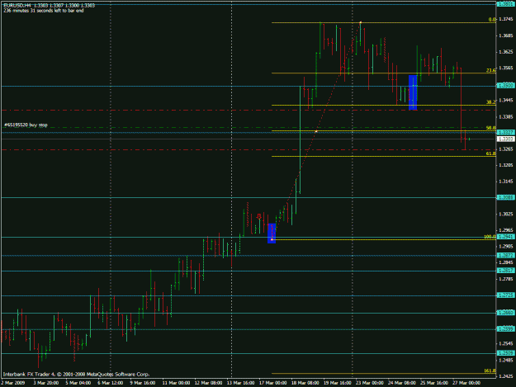Image resolution: width=516 pixels, height=387 pixels.
Task: Click the 1.3145 price scale value
Action: point(506,182)
